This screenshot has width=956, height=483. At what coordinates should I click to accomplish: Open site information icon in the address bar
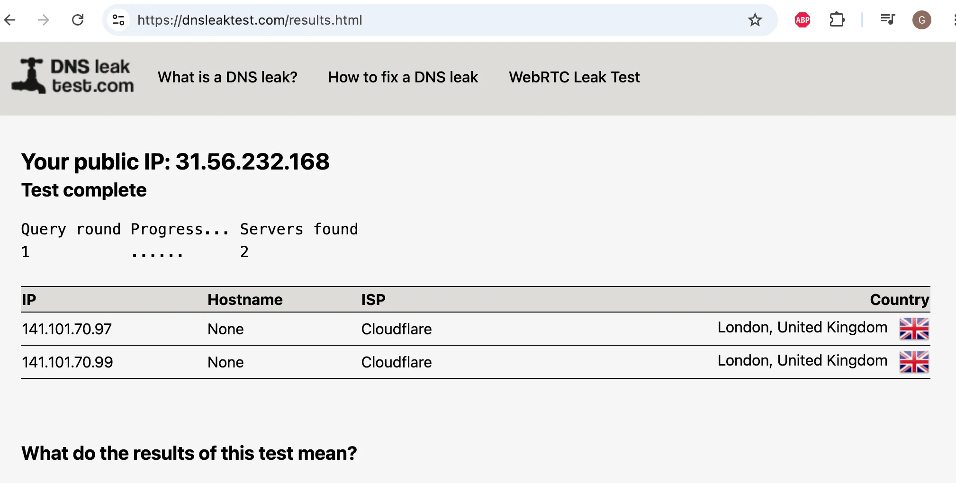click(x=118, y=20)
